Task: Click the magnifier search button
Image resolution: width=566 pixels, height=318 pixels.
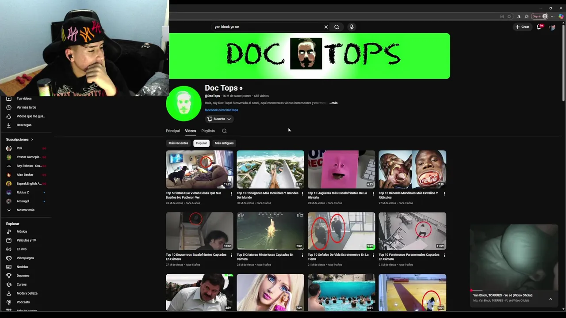Action: click(x=337, y=27)
